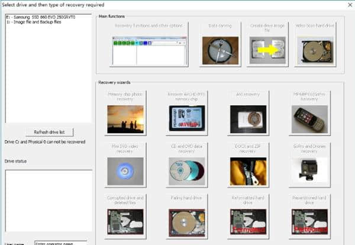Open the Failing hard drive wizard
The image size is (355, 245).
(186, 217)
